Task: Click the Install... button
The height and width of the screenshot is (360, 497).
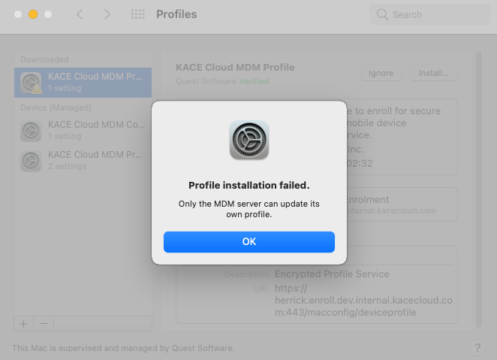Action: tap(433, 73)
